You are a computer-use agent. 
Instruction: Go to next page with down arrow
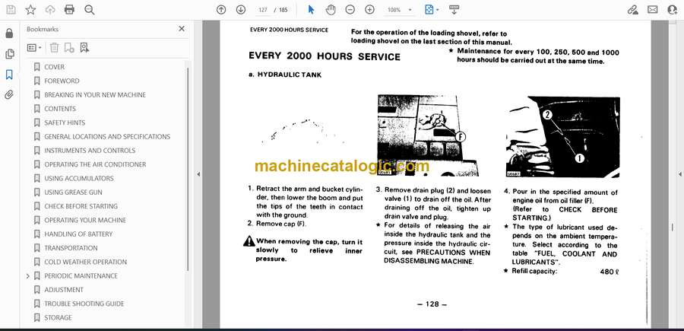click(x=241, y=10)
